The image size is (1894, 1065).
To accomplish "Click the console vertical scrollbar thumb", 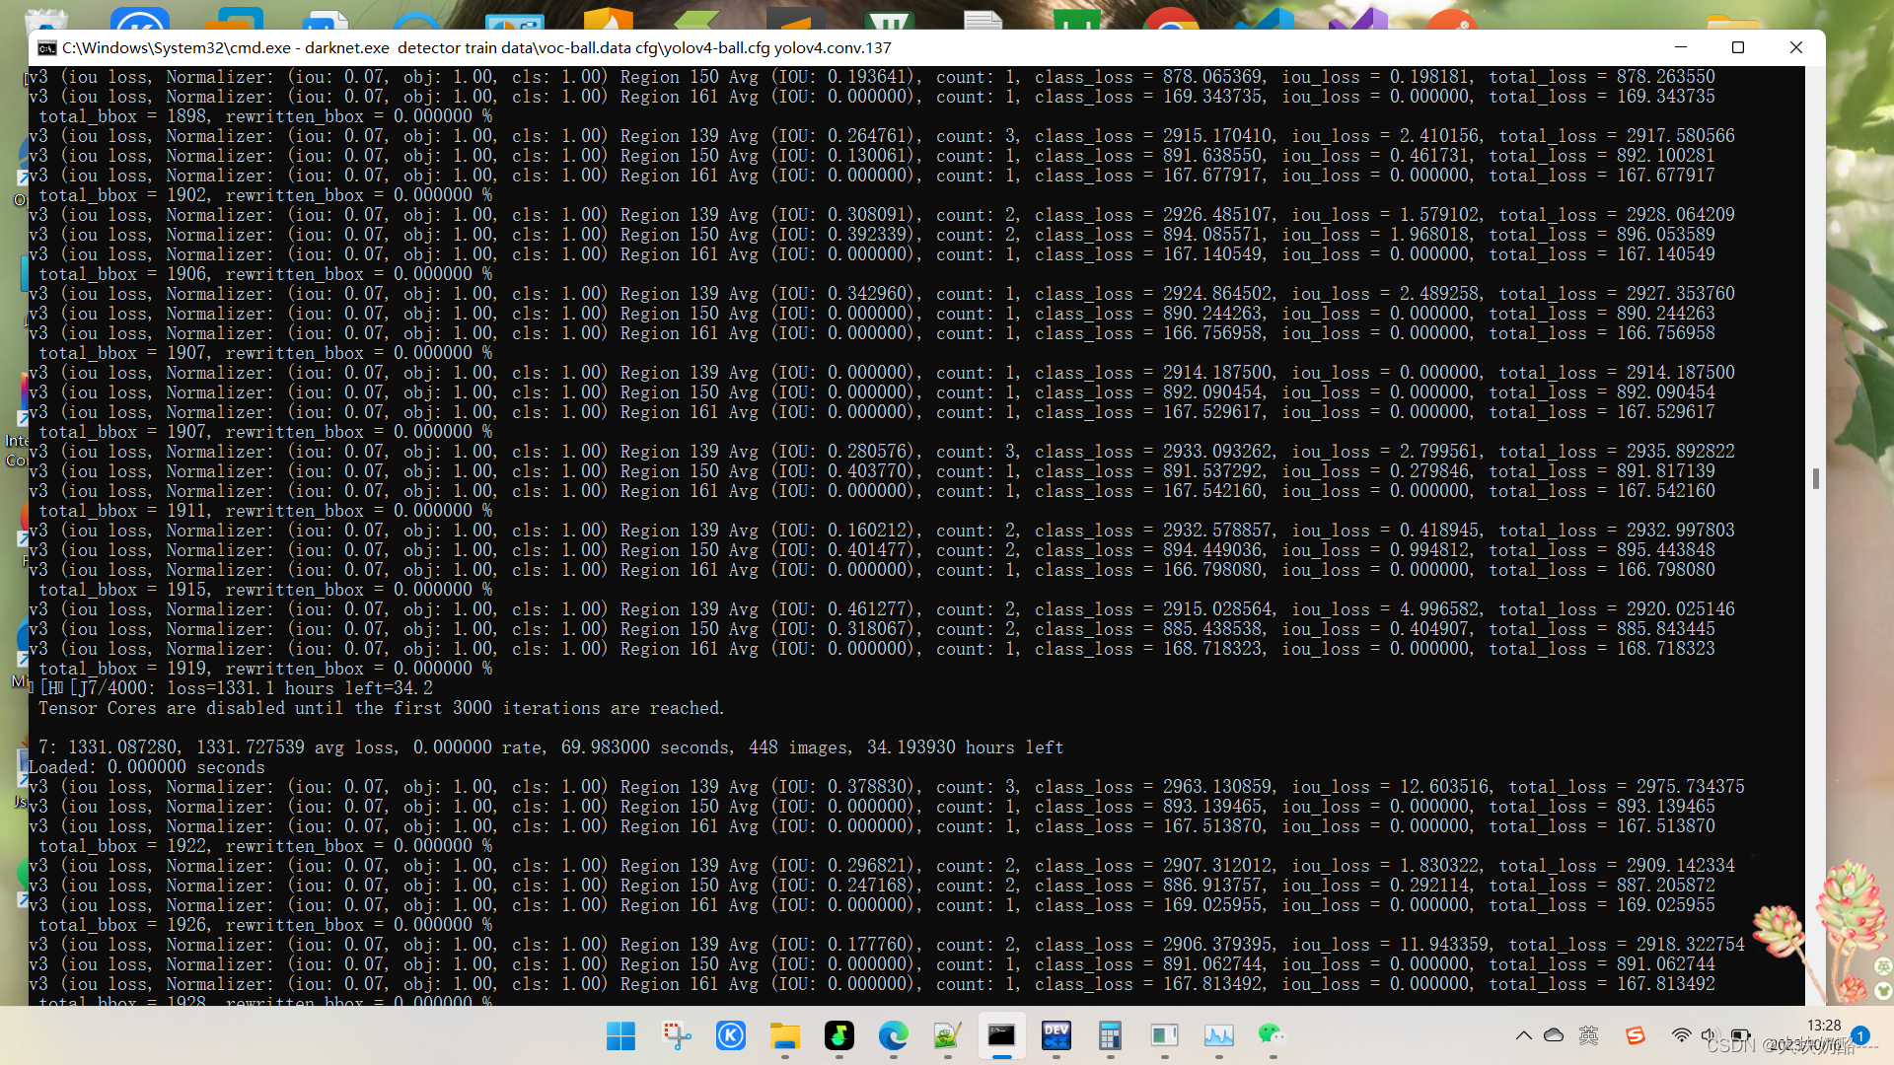I will (1815, 478).
